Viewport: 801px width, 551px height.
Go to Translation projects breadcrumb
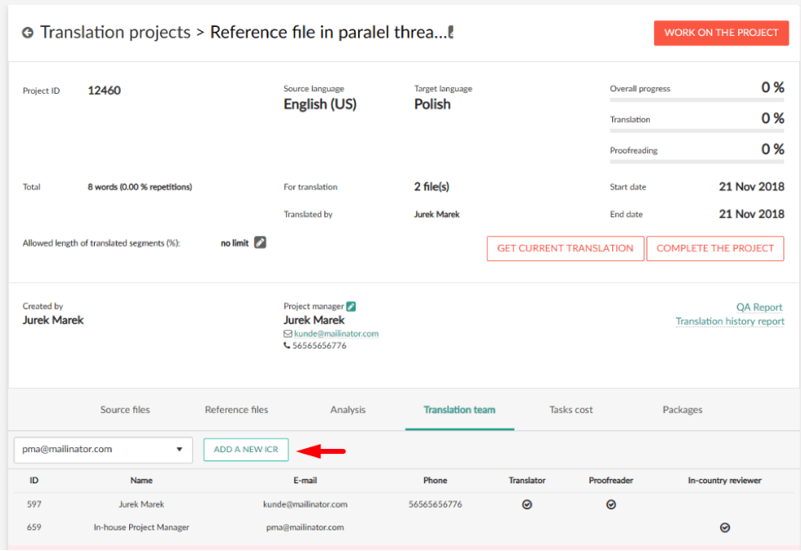click(115, 32)
